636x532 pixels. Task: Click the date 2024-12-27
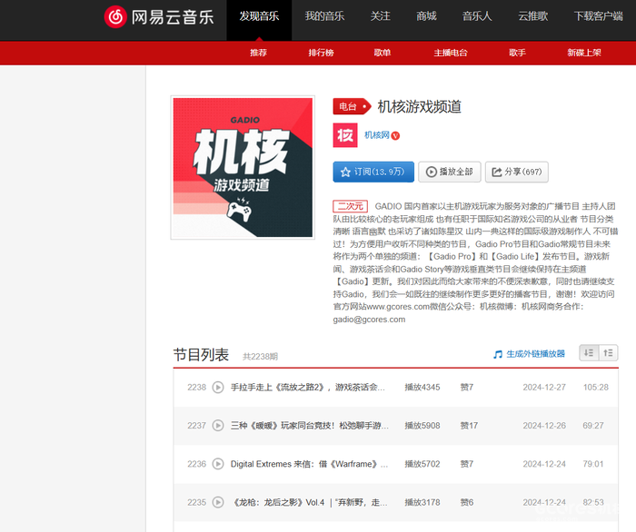tap(544, 388)
